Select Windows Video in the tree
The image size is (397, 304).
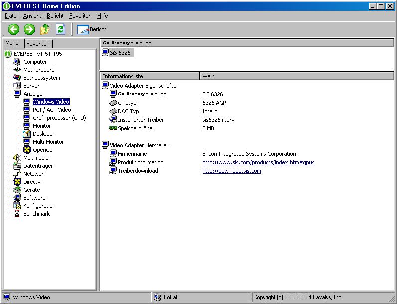[51, 102]
